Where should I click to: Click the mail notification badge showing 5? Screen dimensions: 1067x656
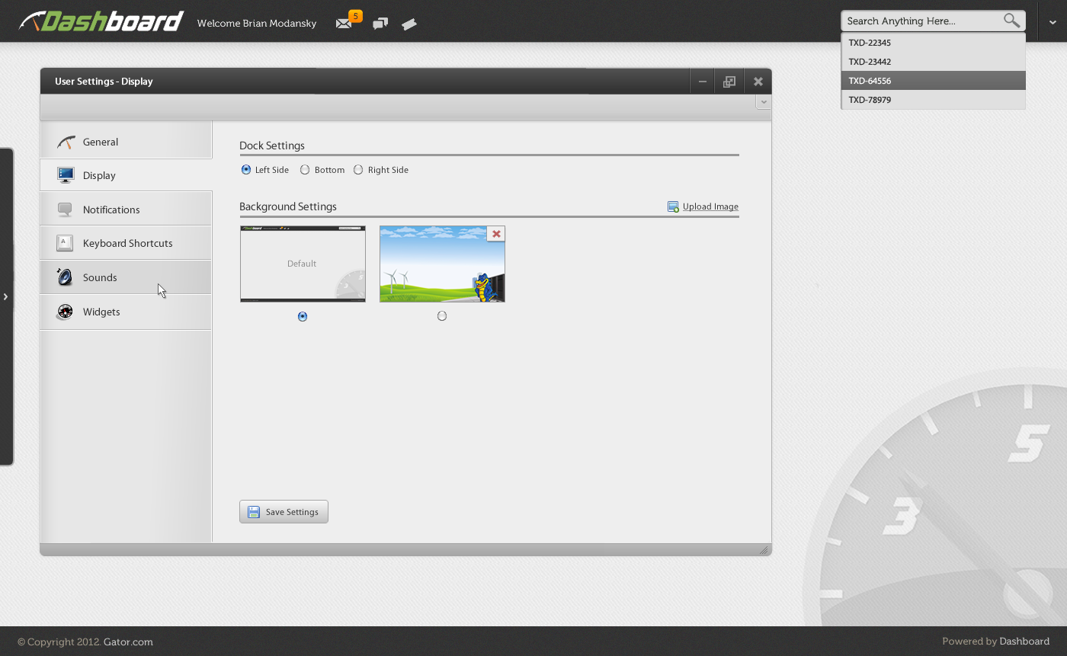pos(355,16)
